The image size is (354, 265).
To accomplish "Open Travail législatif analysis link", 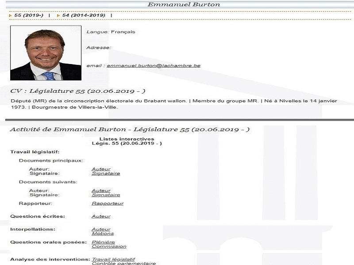I will pos(113,259).
